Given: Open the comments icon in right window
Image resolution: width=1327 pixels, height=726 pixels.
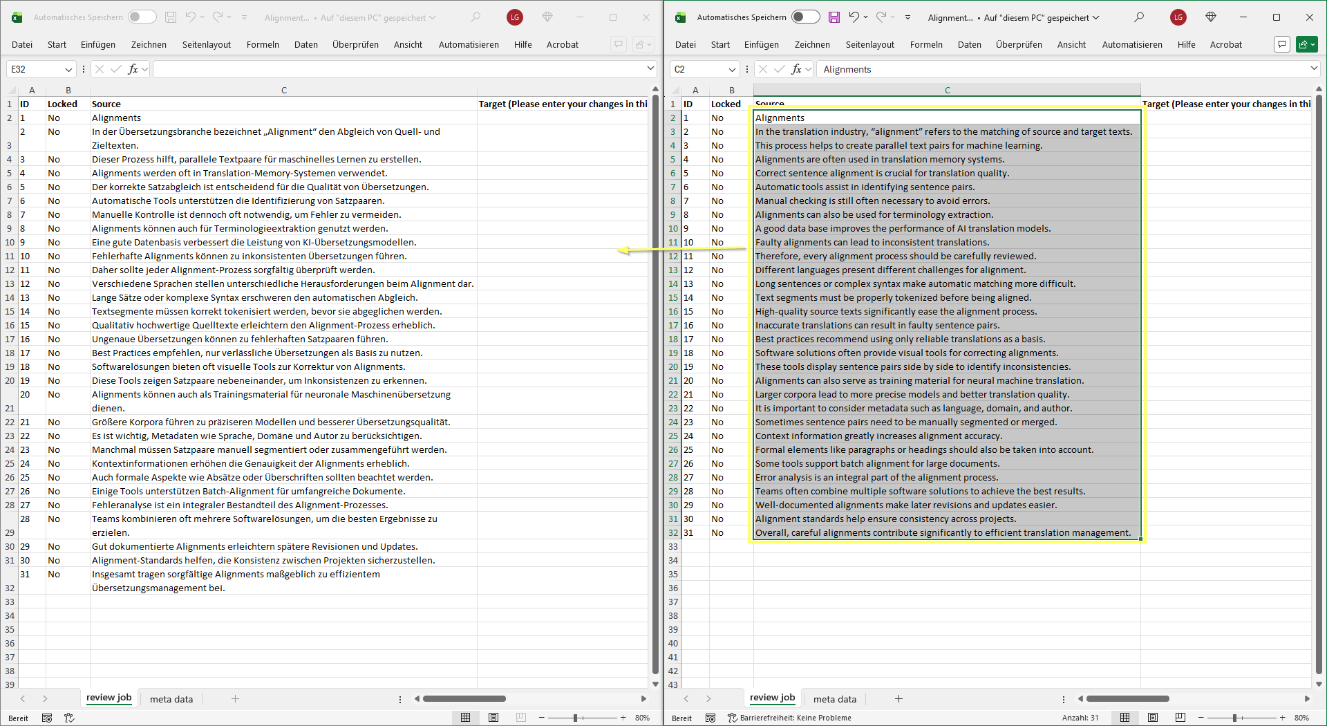Looking at the screenshot, I should point(1282,44).
